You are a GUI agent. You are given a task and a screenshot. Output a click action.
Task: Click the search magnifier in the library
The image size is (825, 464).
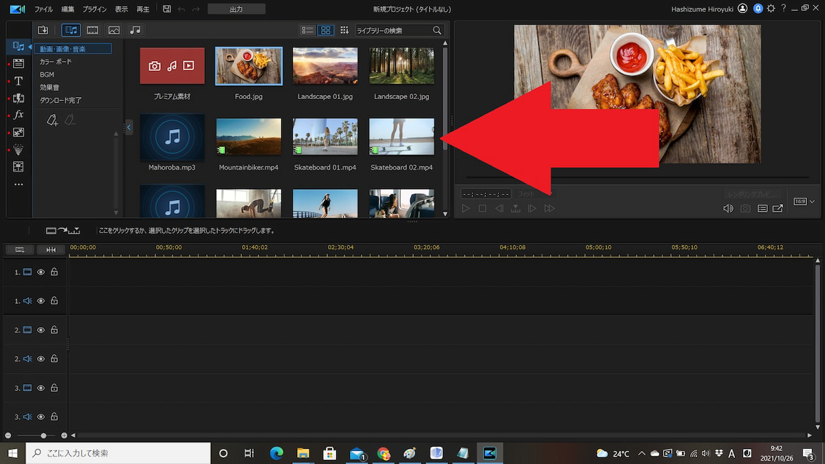(437, 30)
